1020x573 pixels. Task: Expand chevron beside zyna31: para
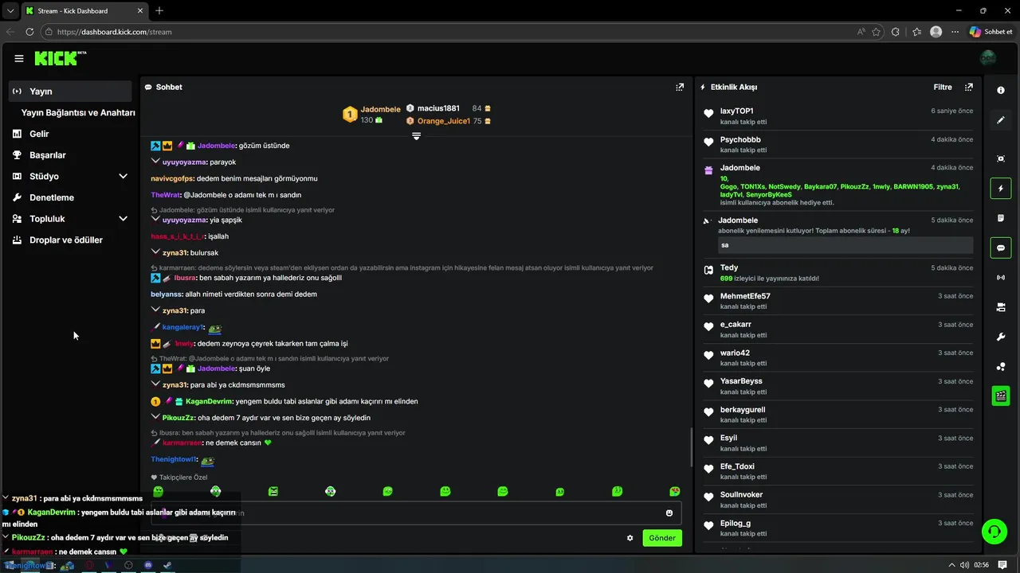coord(155,310)
